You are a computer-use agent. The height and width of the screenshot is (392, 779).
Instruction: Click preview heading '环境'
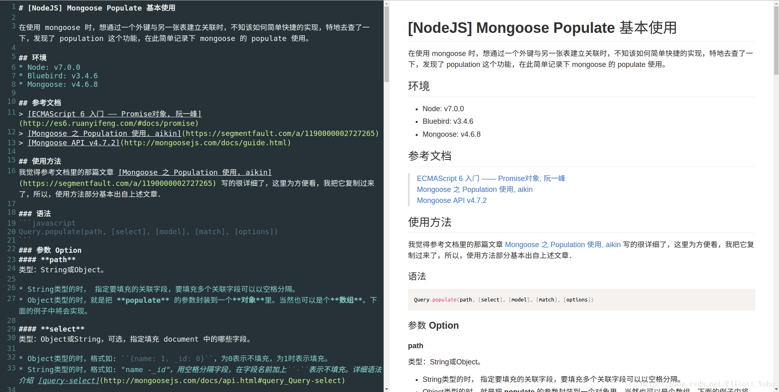tap(419, 86)
